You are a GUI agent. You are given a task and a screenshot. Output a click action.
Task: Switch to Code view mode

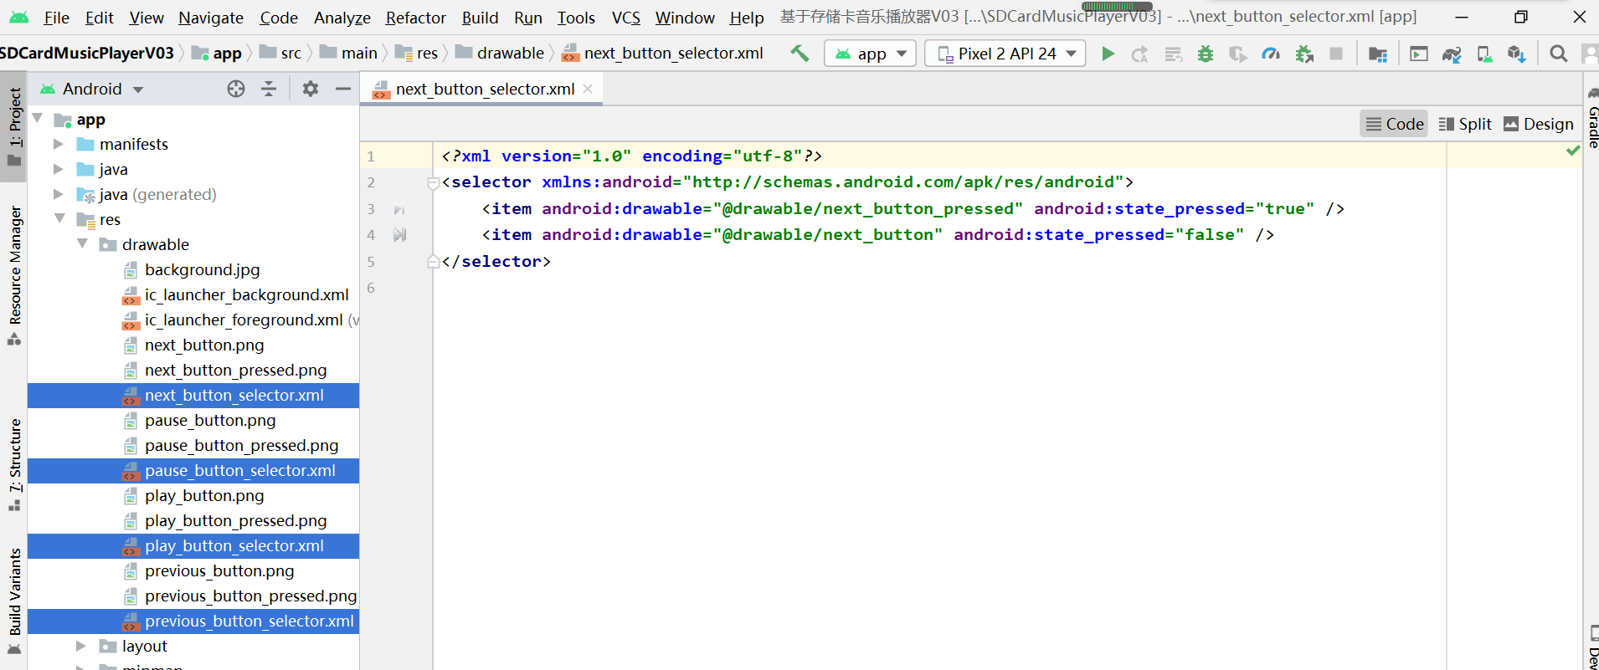click(x=1394, y=124)
